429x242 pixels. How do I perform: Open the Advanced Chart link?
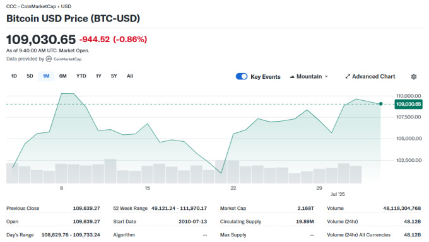click(x=370, y=76)
